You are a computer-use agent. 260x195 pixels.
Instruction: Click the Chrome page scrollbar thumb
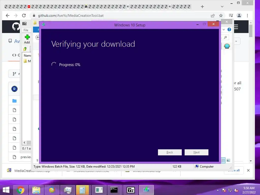(x=251, y=31)
